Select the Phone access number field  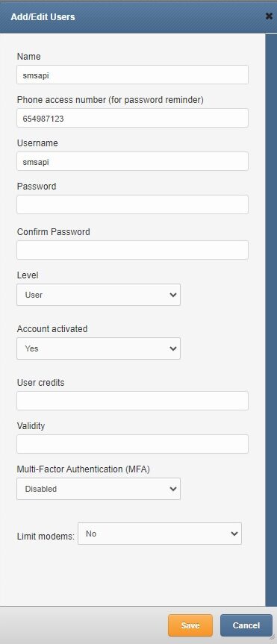point(132,119)
